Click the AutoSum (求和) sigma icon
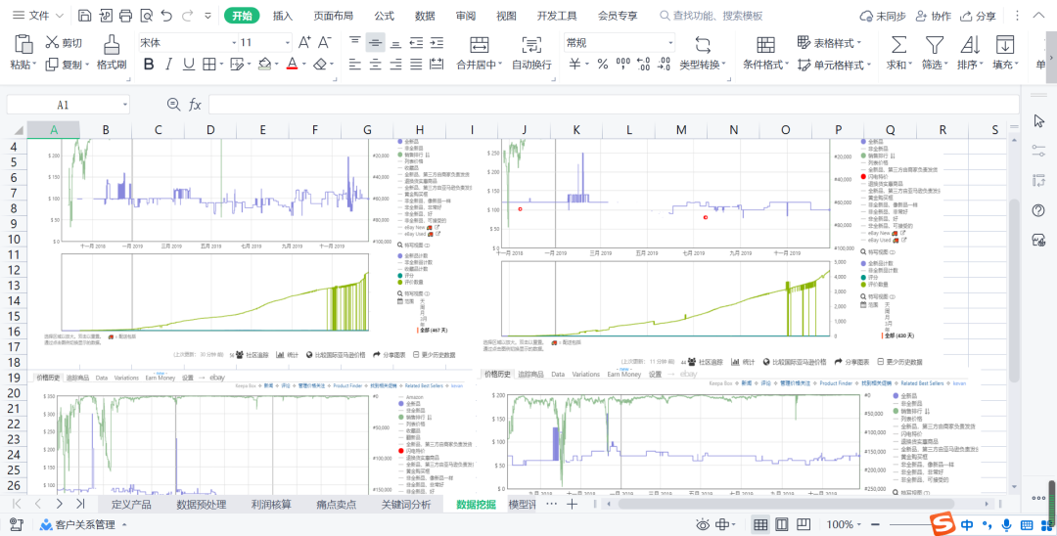 click(897, 44)
